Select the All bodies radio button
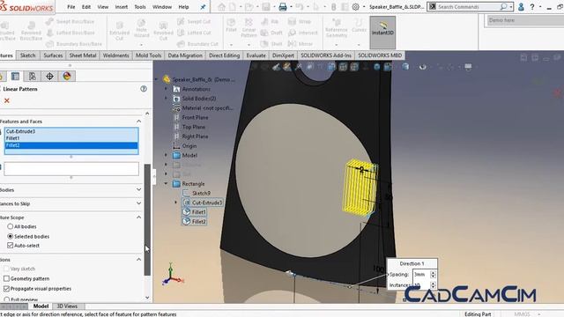This screenshot has width=564, height=317. [x=10, y=226]
